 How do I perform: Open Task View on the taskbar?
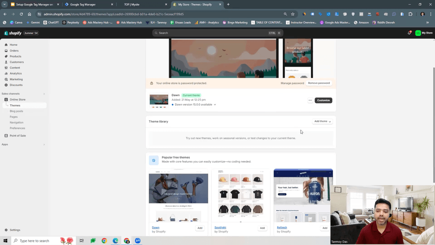tap(82, 240)
